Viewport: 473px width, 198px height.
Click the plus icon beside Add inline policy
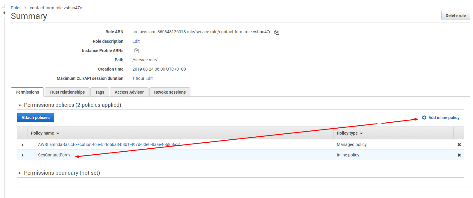coord(424,118)
